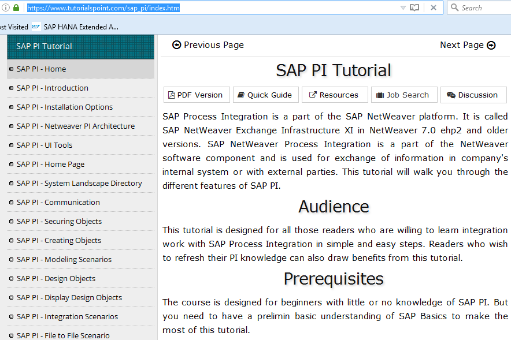511x340 pixels.
Task: Click the site information icon in the address bar
Action: (x=6, y=8)
